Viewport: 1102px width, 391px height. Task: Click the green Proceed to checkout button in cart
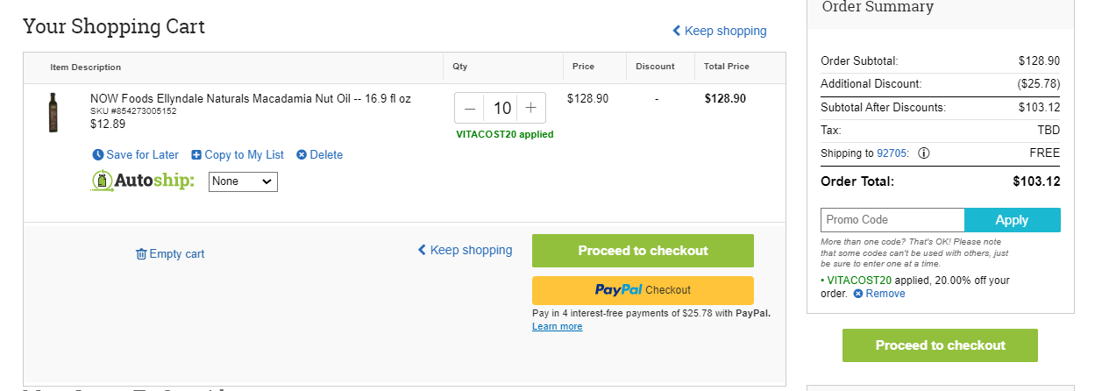pos(643,251)
